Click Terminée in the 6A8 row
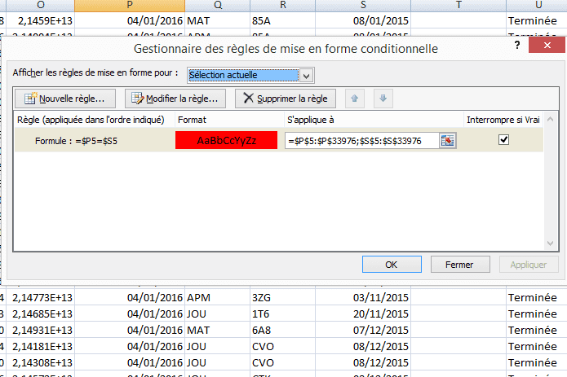 coord(537,330)
